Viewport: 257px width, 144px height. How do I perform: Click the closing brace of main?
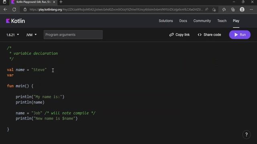[8, 129]
